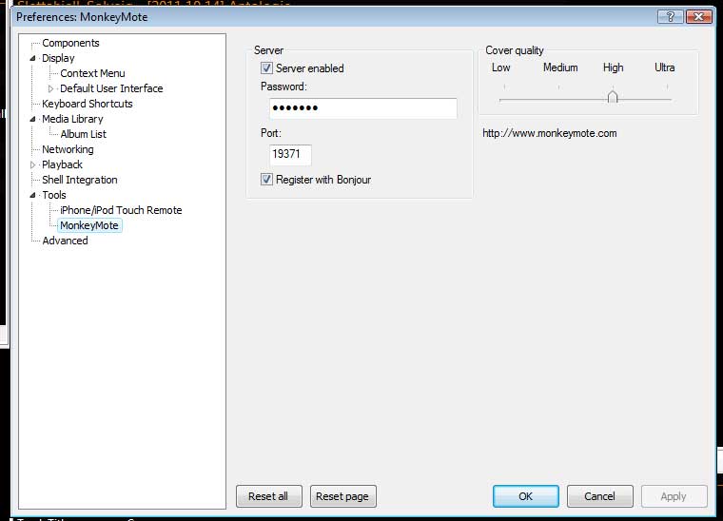Click the help question mark button
The height and width of the screenshot is (521, 723).
pos(671,16)
